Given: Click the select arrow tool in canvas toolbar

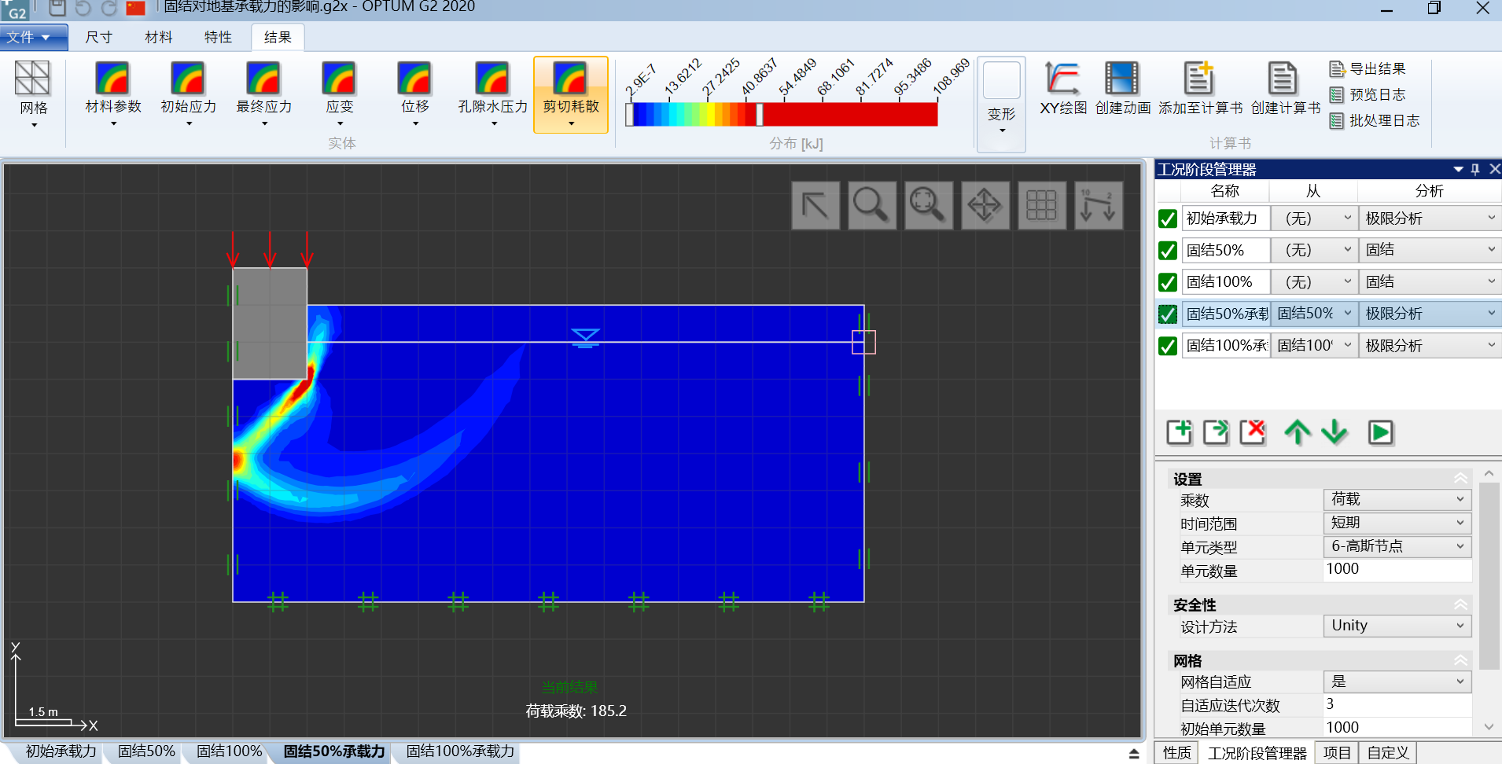Looking at the screenshot, I should 815,205.
